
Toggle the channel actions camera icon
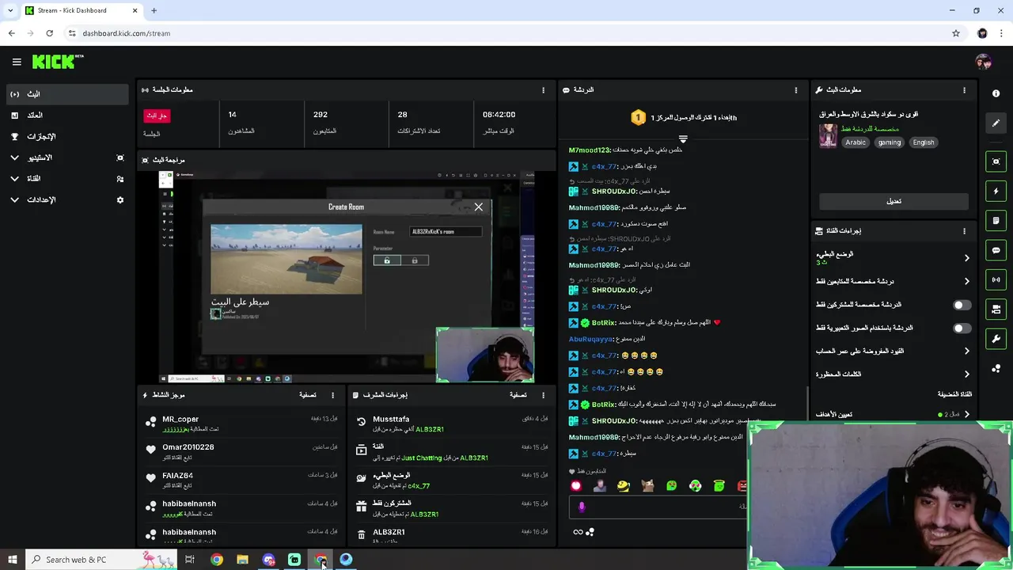(x=996, y=309)
